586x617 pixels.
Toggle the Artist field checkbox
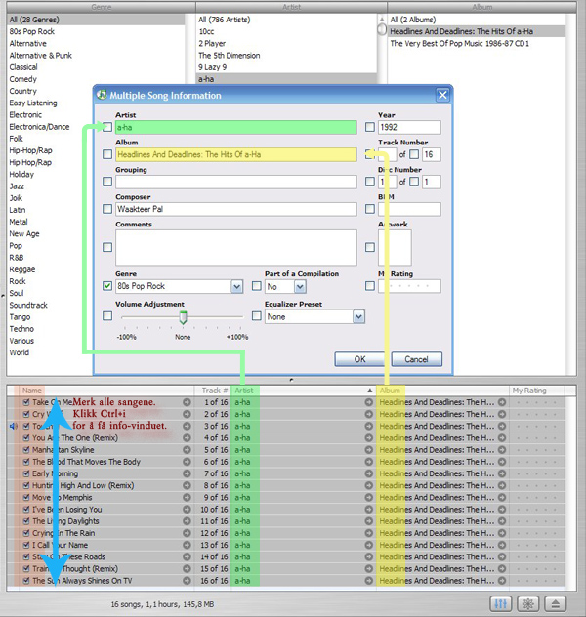tap(107, 127)
